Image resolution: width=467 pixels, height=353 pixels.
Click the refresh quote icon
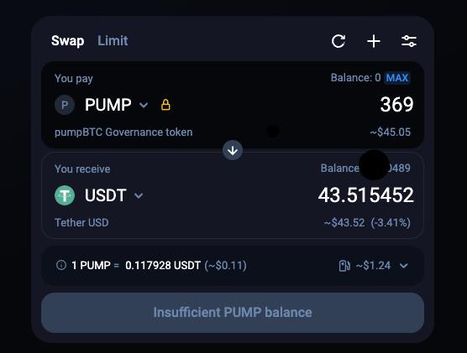(x=338, y=41)
